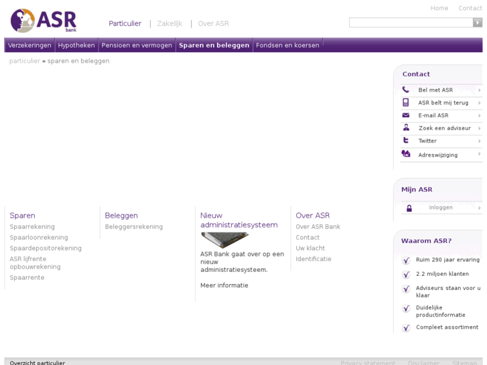
Task: Click the administratiesysteem thumbnail image
Action: click(224, 239)
